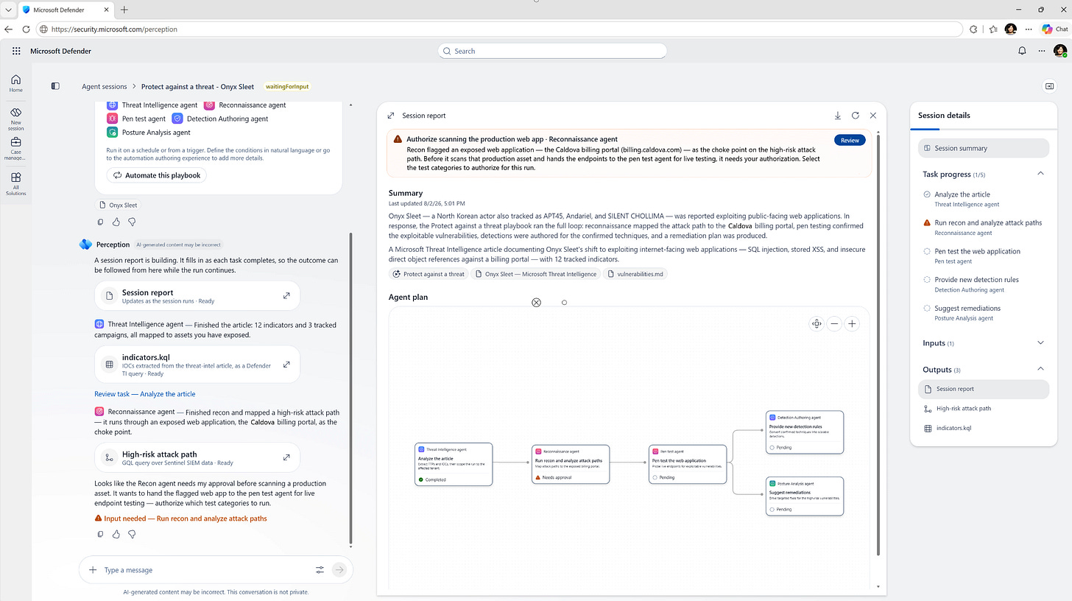The height and width of the screenshot is (601, 1072).
Task: Click the plus icon to add an attachment
Action: point(93,570)
